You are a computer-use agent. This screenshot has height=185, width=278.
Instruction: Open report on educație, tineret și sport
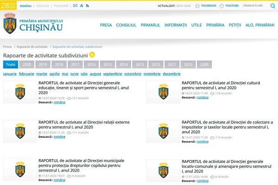pos(84,88)
